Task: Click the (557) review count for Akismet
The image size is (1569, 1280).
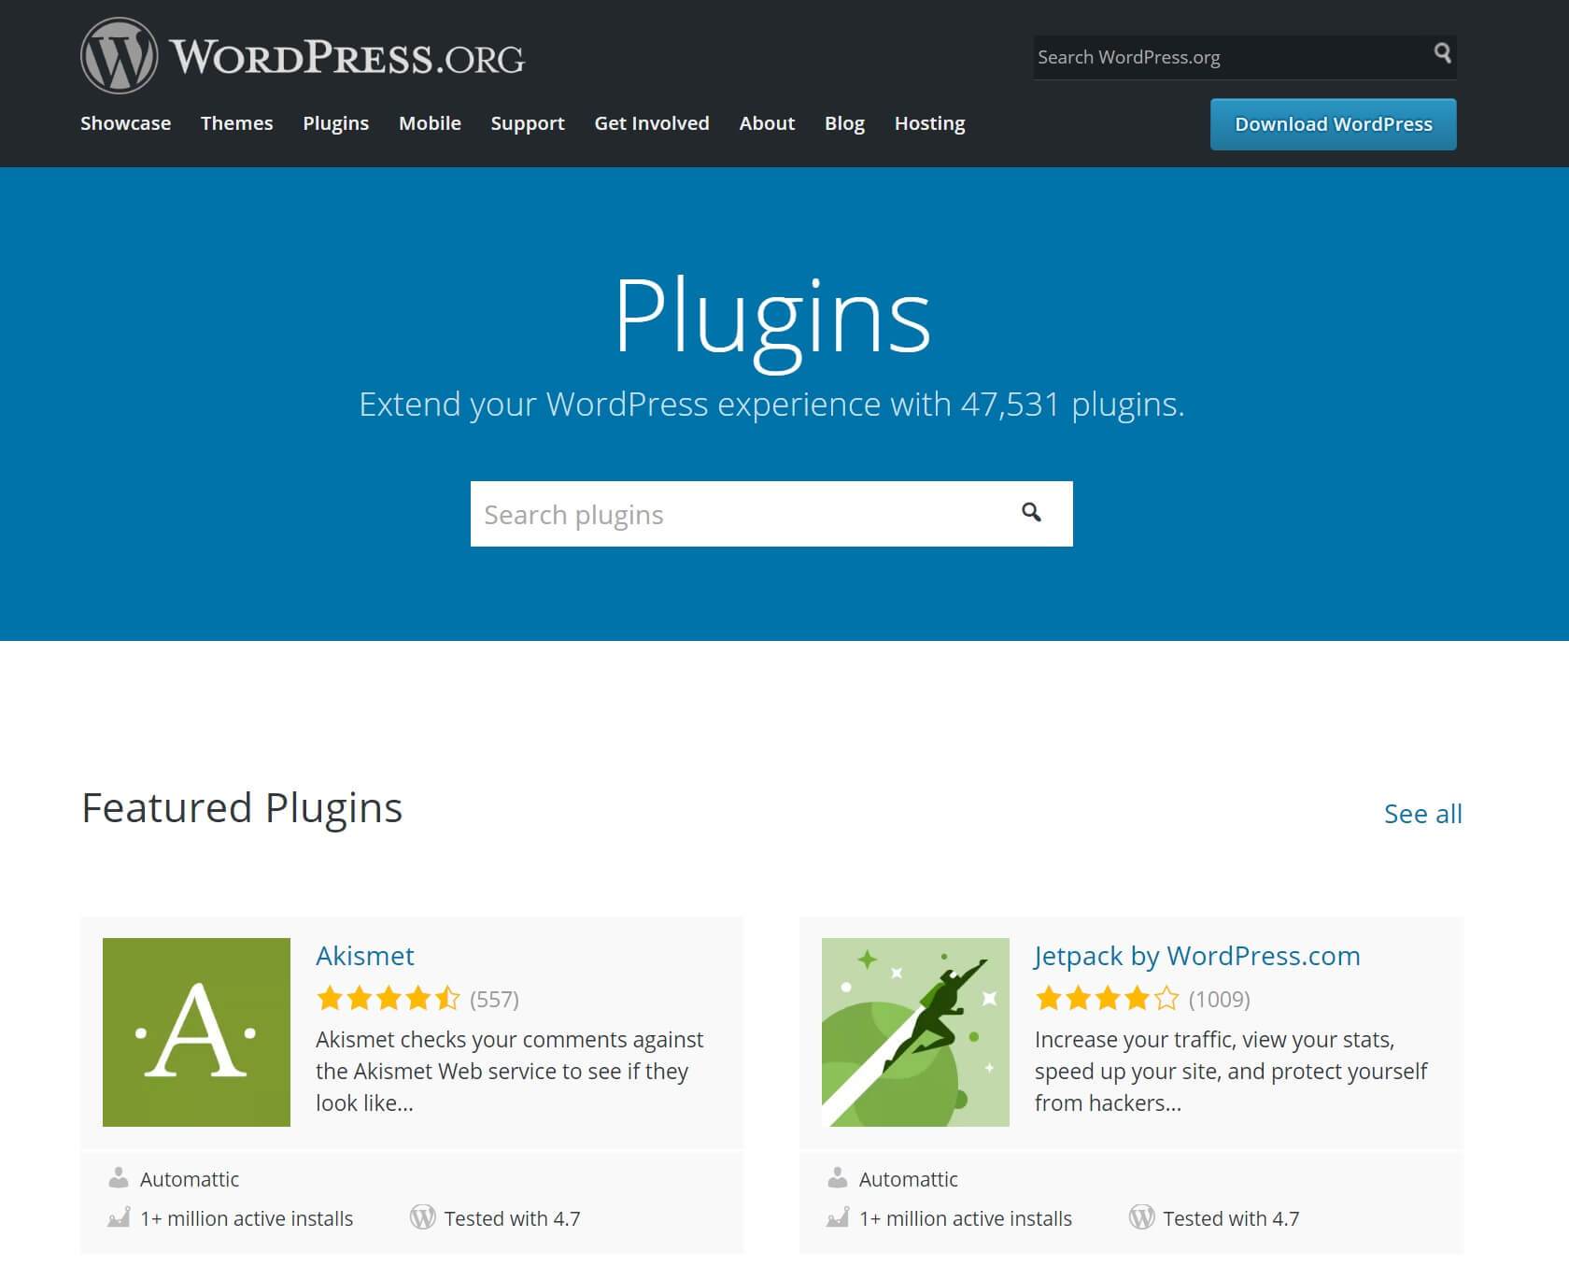Action: (495, 998)
